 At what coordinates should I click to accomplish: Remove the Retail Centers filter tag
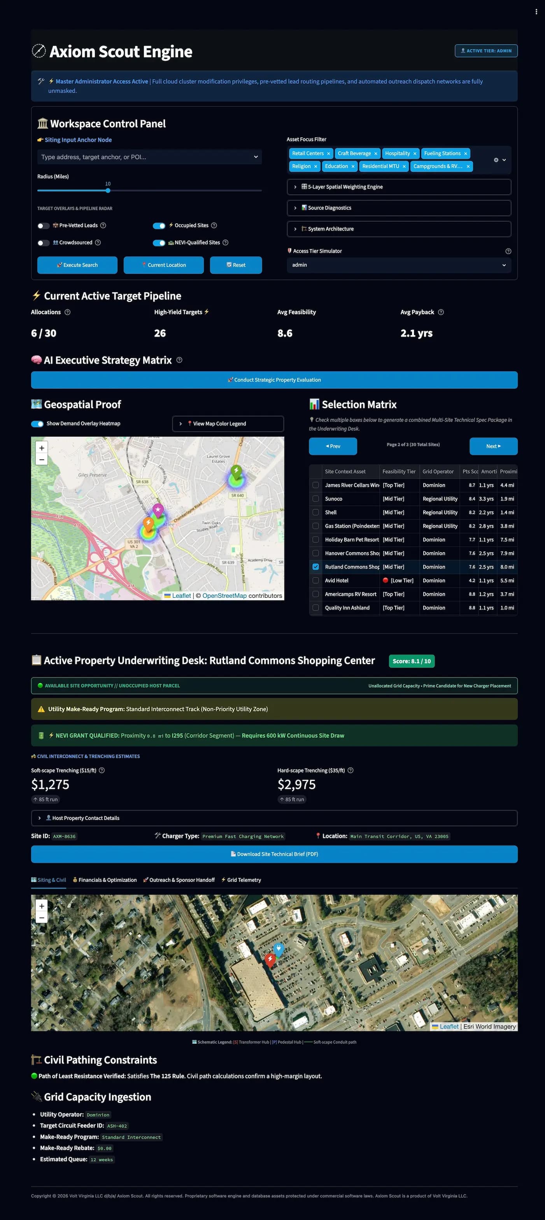click(x=329, y=153)
